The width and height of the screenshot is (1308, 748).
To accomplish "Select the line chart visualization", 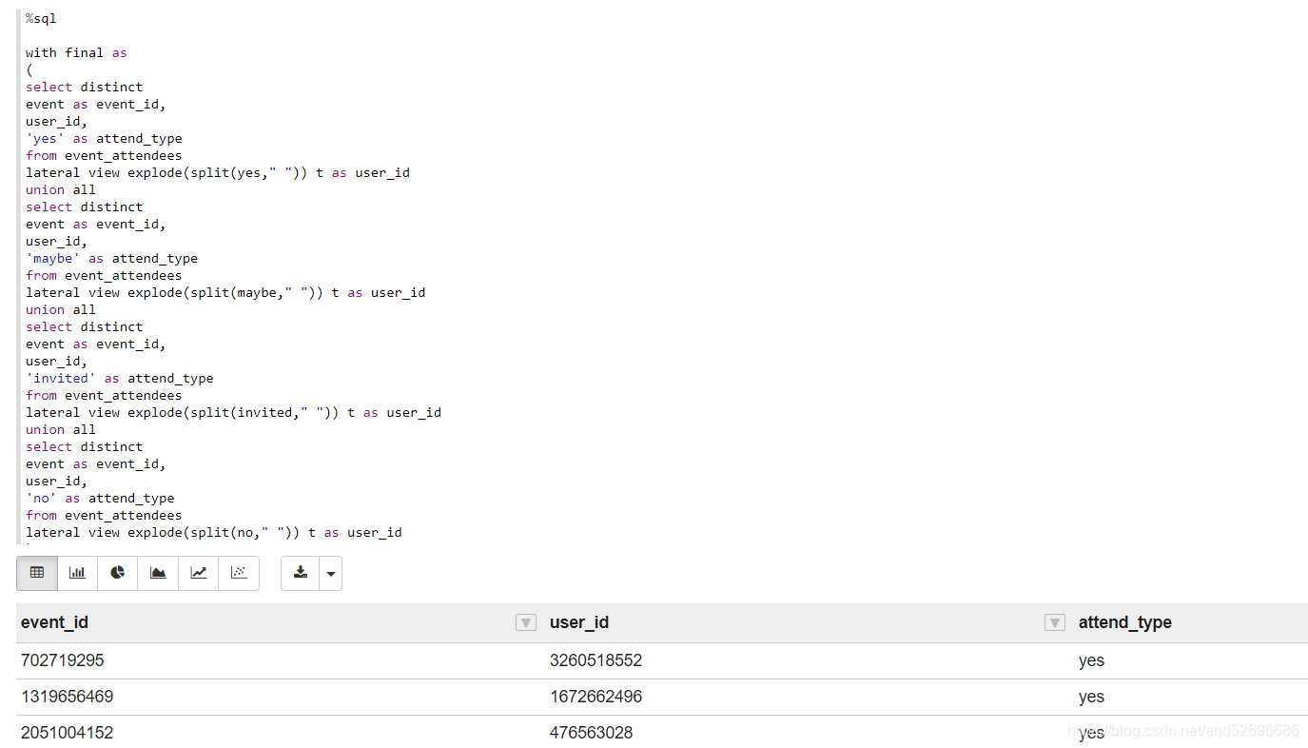I will coord(198,573).
